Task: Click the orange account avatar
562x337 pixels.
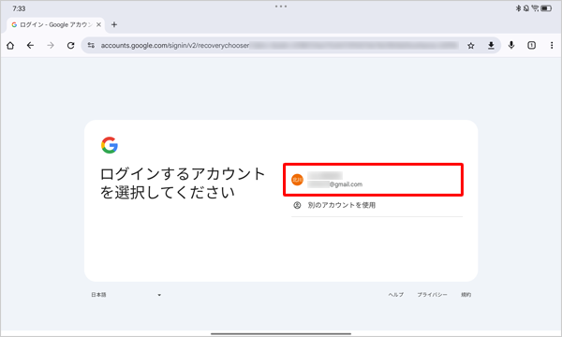Action: pos(297,180)
